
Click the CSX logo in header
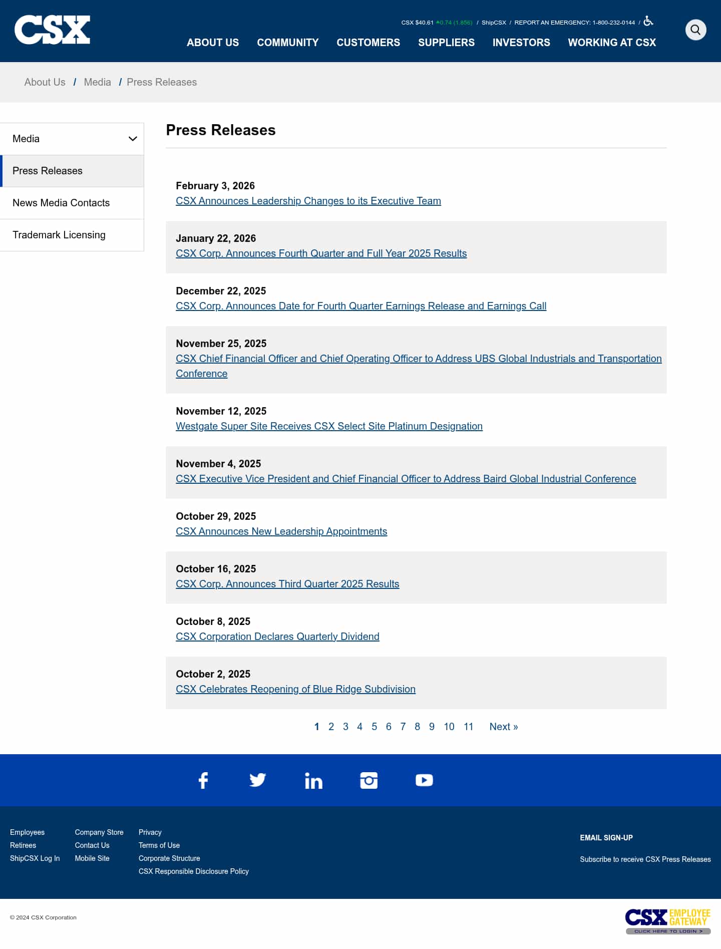coord(52,30)
